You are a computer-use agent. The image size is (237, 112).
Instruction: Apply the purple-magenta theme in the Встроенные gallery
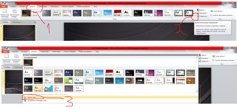click(150, 73)
